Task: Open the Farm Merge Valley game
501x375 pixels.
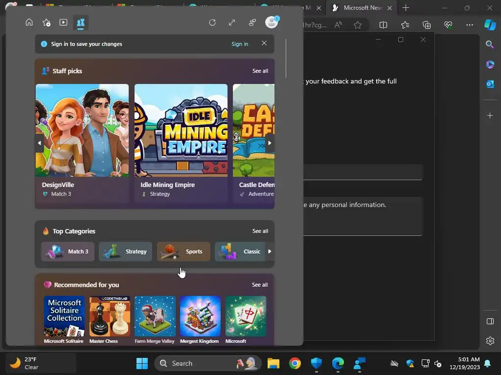Action: tap(155, 319)
